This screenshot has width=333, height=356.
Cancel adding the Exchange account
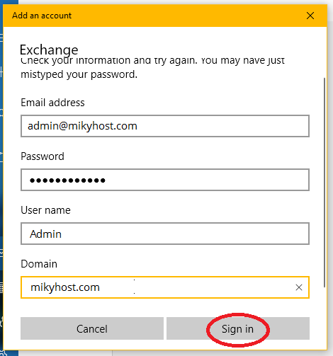point(92,328)
